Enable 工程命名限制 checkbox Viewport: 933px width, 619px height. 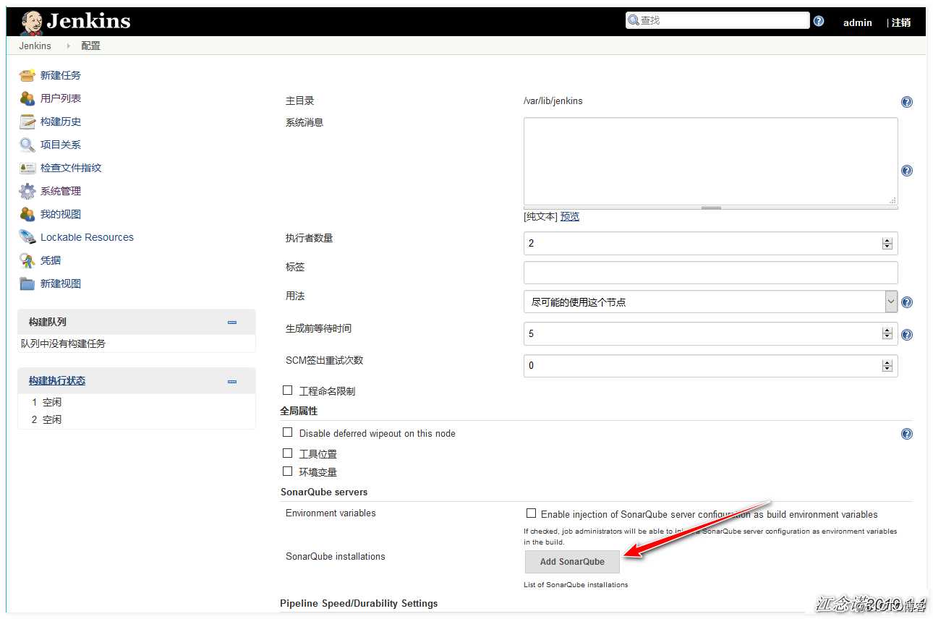pyautogui.click(x=287, y=390)
